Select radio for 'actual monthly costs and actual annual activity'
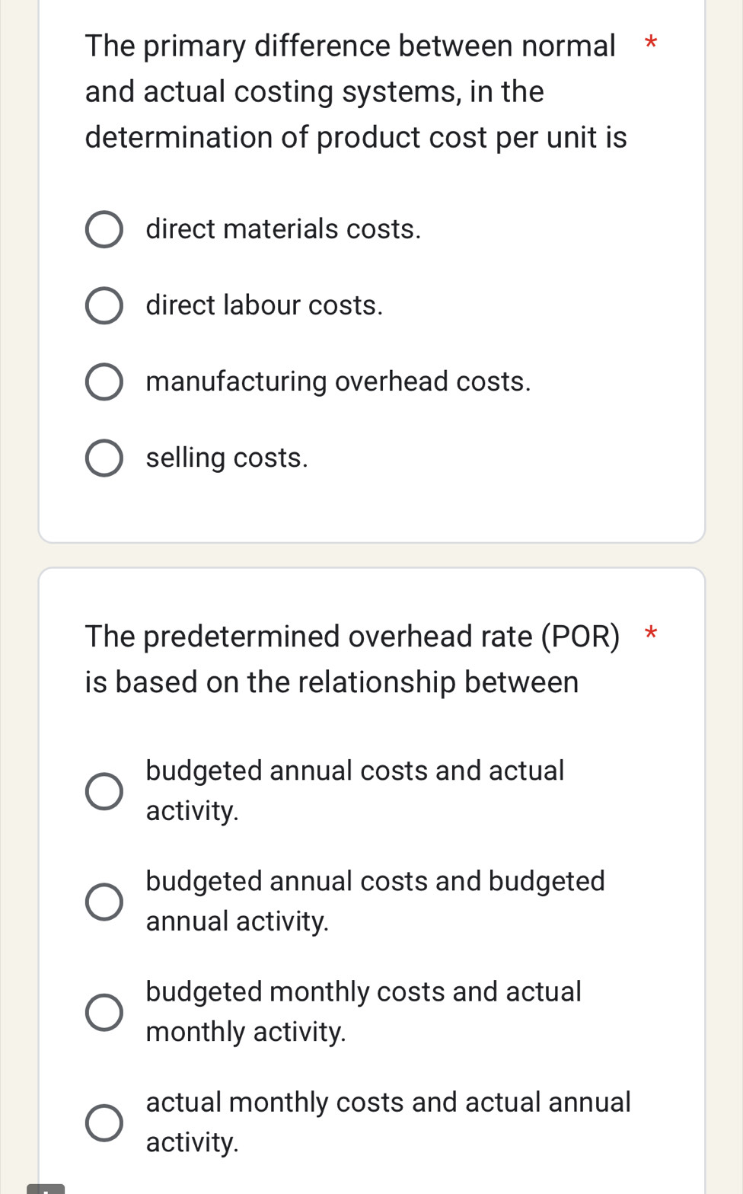 (104, 1122)
